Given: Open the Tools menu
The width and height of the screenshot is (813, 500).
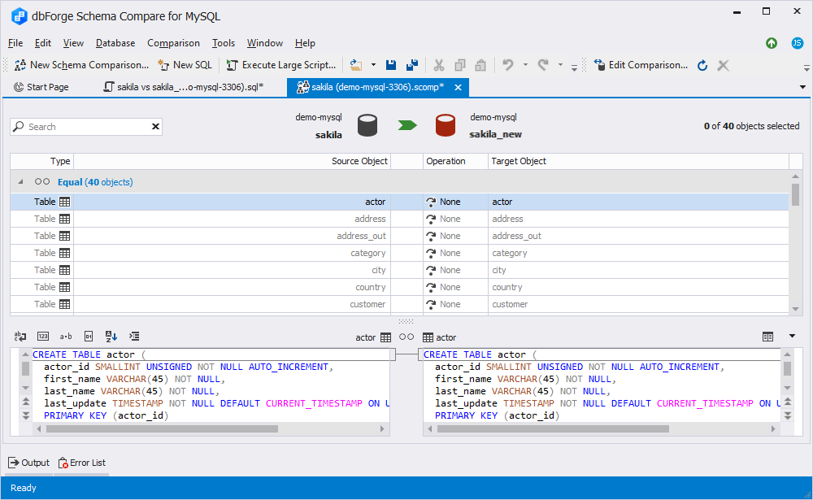Looking at the screenshot, I should tap(224, 43).
